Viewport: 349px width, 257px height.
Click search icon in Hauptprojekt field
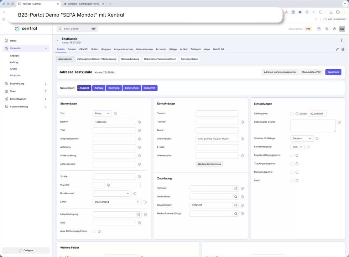tap(236, 205)
